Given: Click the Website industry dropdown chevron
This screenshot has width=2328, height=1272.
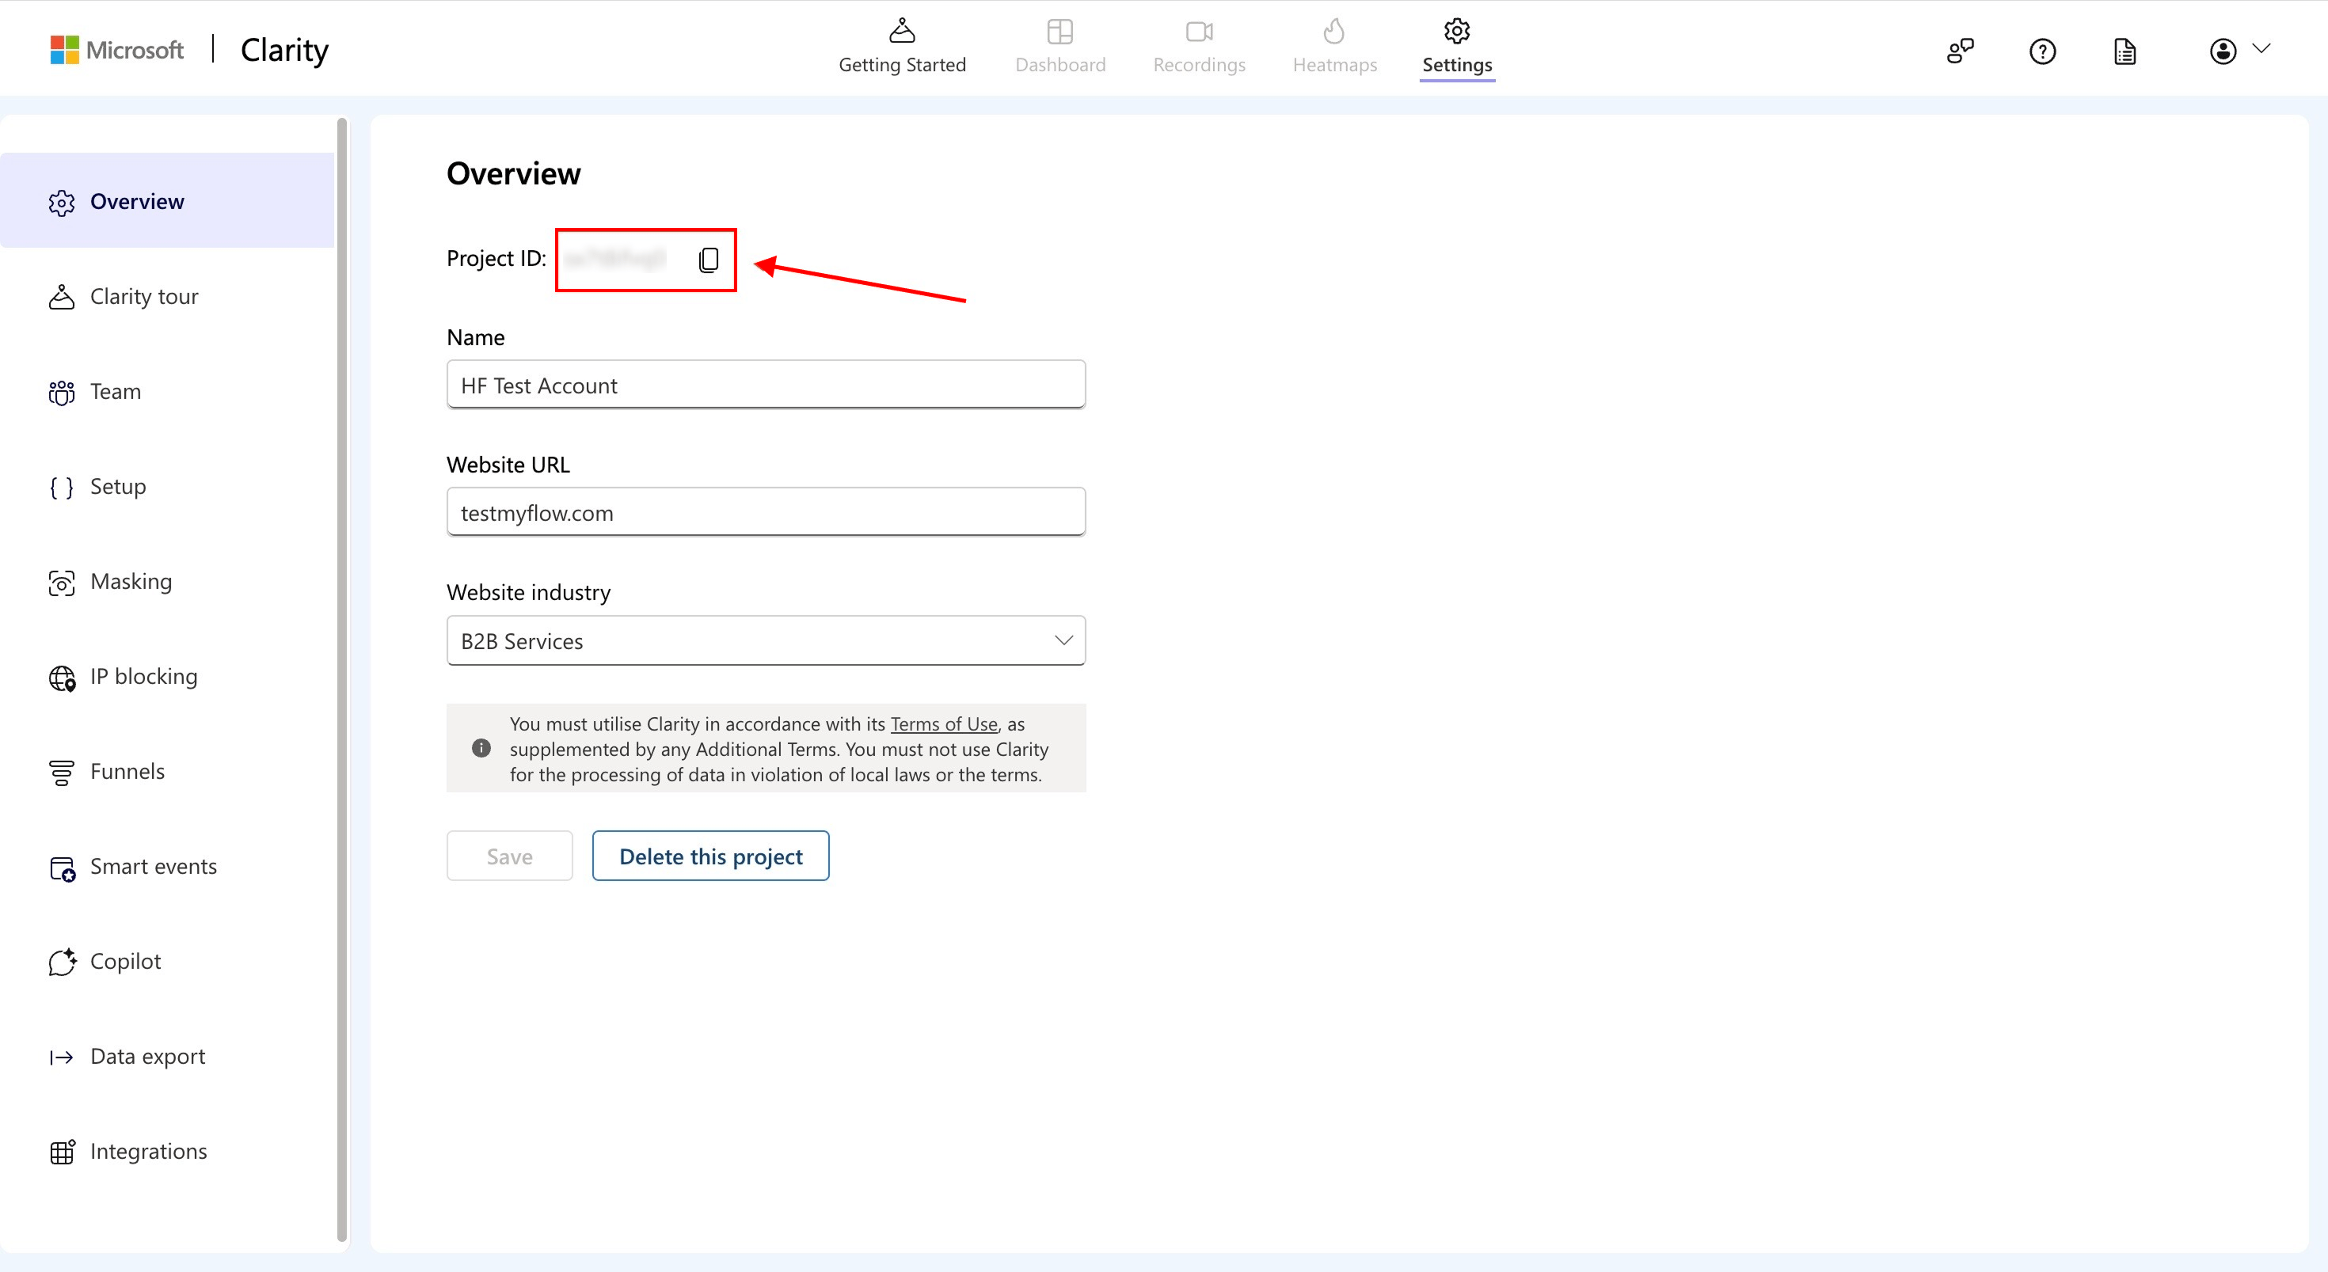Looking at the screenshot, I should (1063, 640).
